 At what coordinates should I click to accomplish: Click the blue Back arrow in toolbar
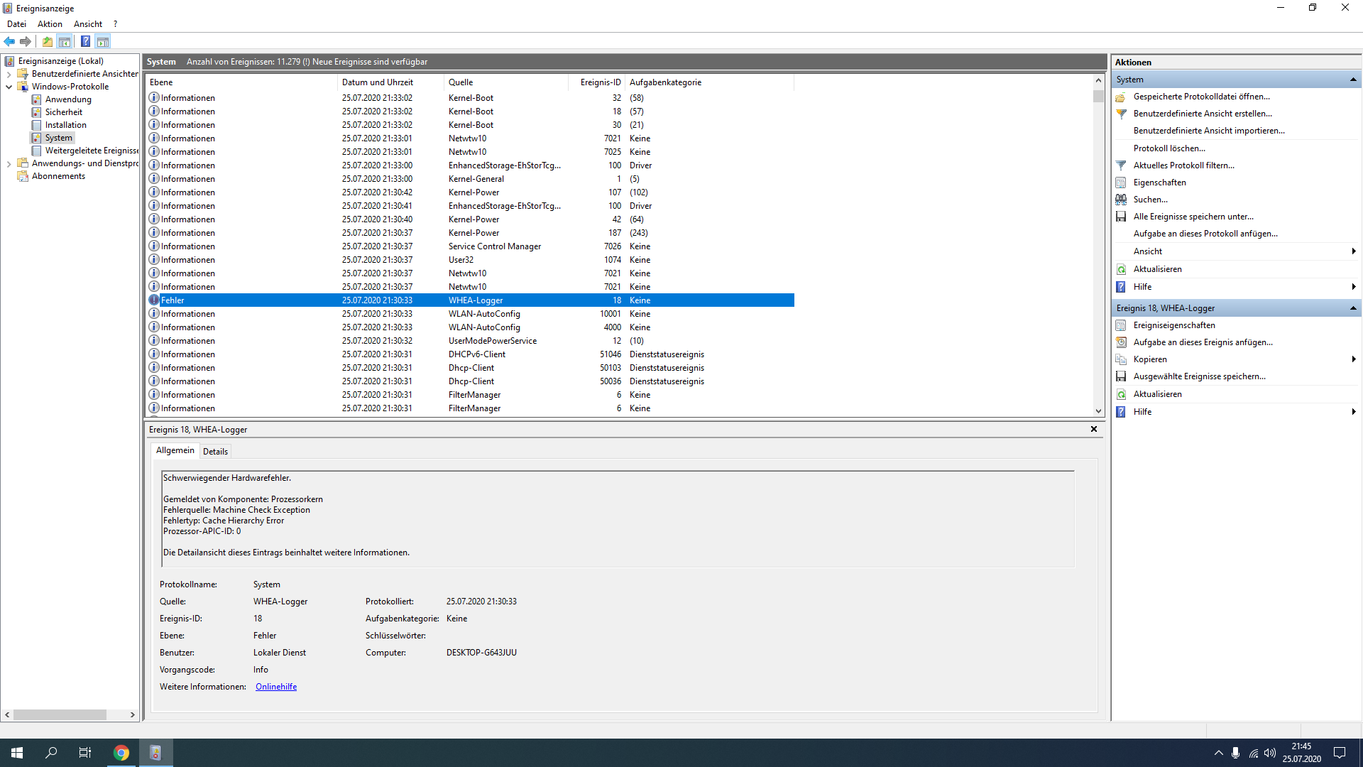pos(9,41)
